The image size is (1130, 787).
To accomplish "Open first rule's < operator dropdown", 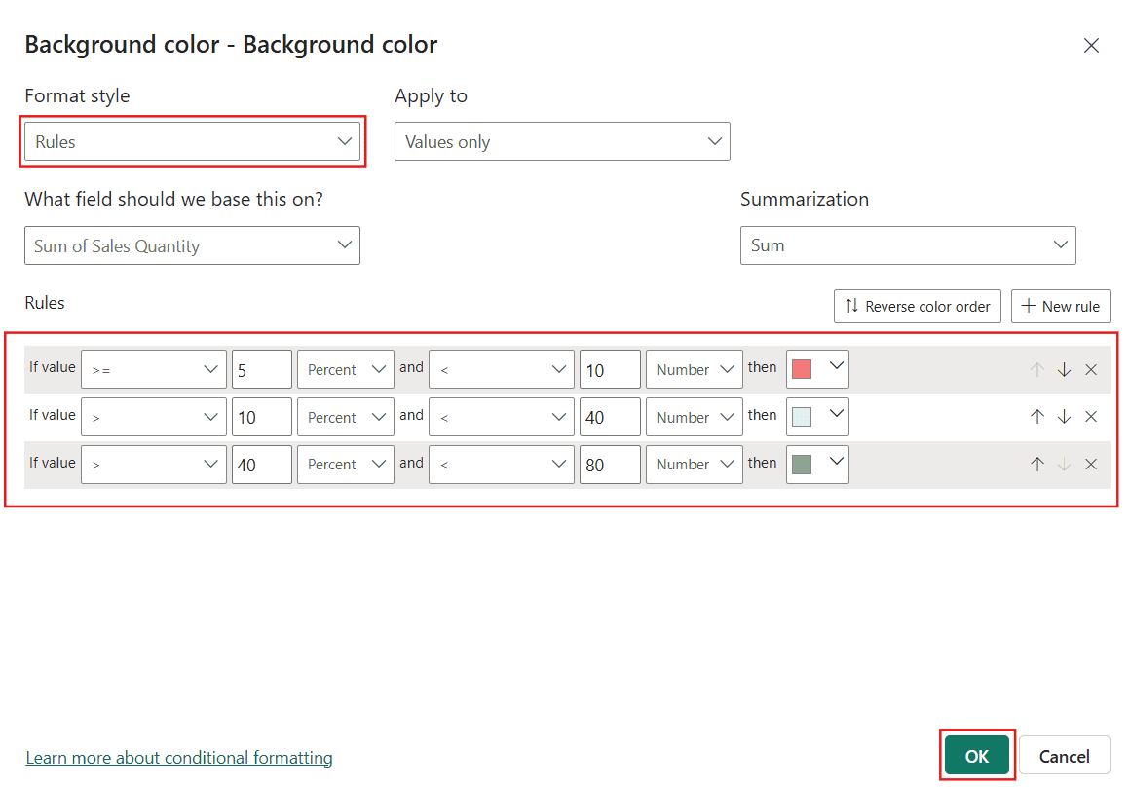I will pos(502,369).
